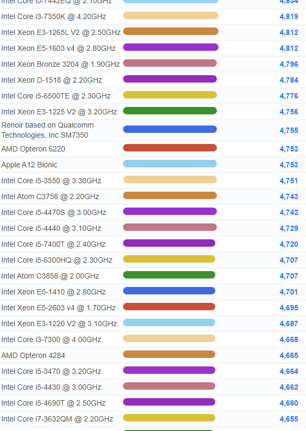Click score 4,784 for Xeon D-1518
This screenshot has height=431, width=306.
point(289,80)
